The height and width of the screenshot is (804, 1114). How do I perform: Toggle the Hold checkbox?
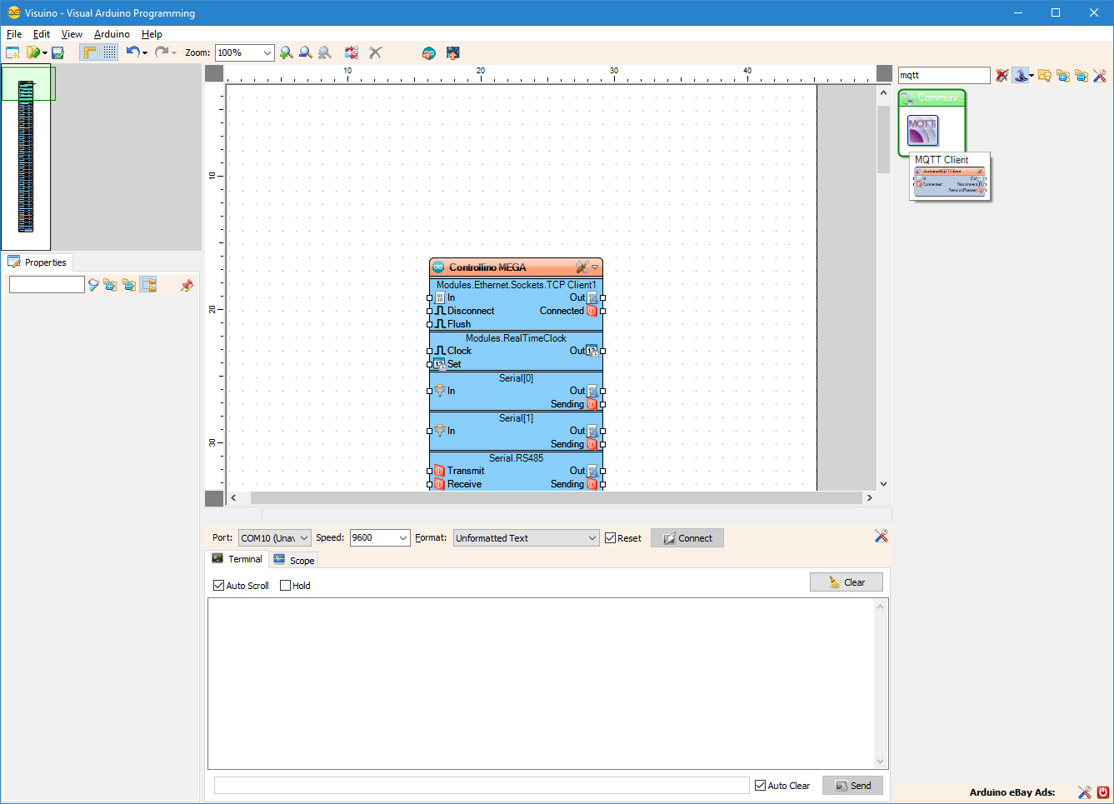coord(286,586)
